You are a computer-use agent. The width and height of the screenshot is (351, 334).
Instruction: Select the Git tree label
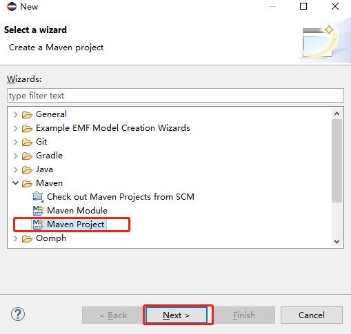[41, 142]
